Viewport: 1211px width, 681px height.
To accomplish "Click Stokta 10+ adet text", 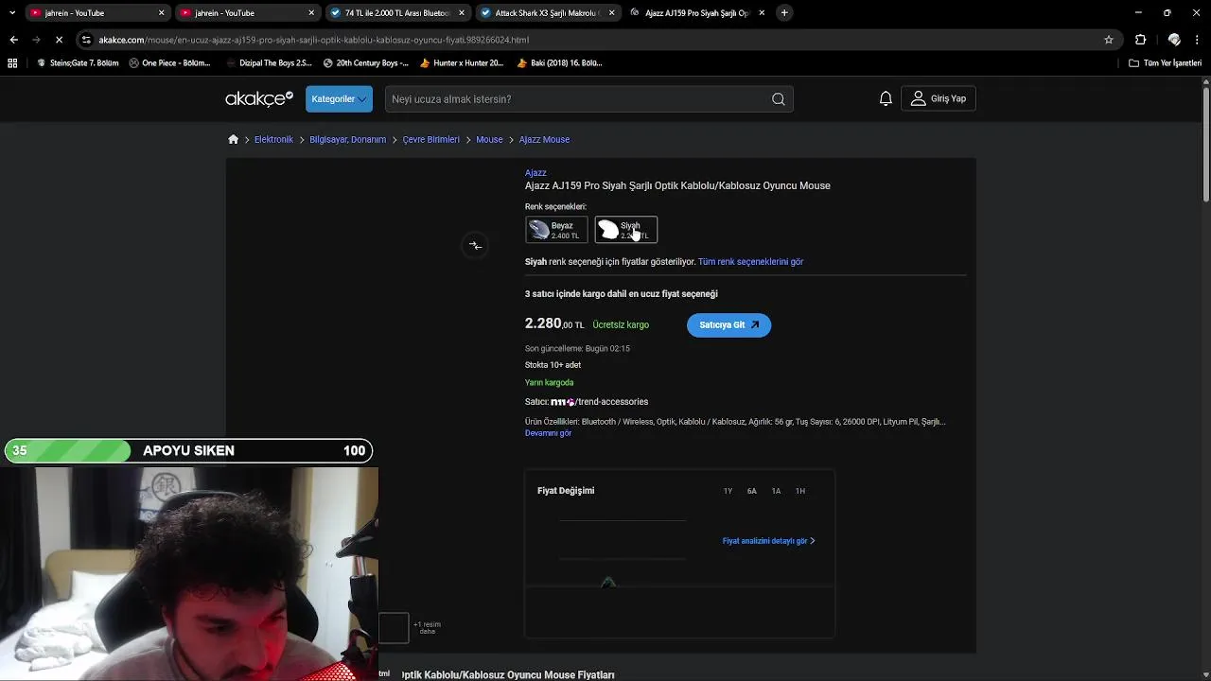I will [x=553, y=365].
